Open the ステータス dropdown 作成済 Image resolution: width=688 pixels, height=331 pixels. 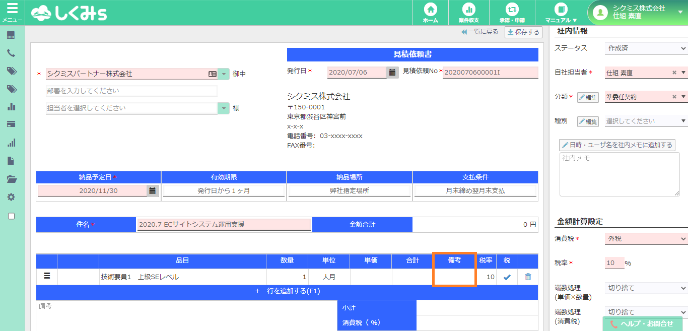[646, 48]
